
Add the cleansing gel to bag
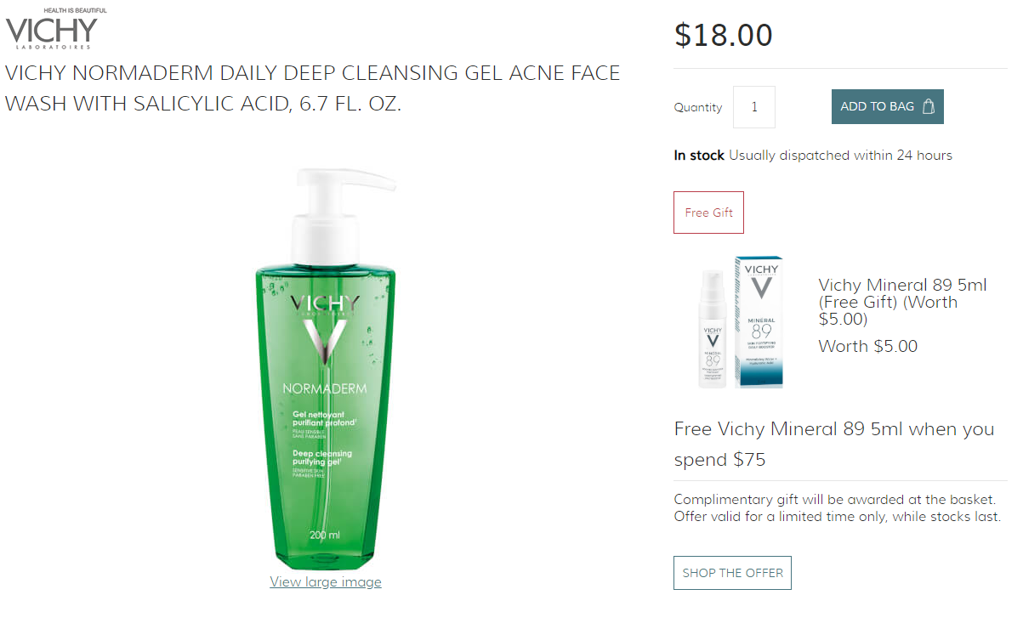(887, 107)
